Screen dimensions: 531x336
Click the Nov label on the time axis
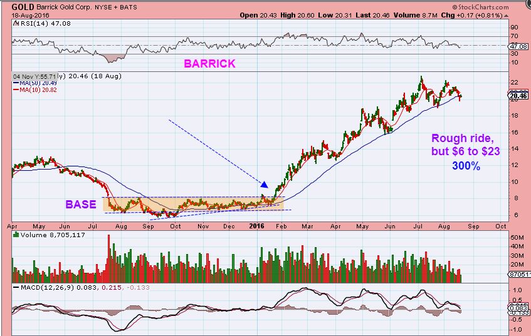click(x=203, y=226)
